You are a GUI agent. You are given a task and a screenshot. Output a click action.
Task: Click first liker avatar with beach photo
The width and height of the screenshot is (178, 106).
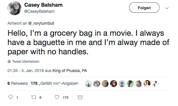pos(88,84)
